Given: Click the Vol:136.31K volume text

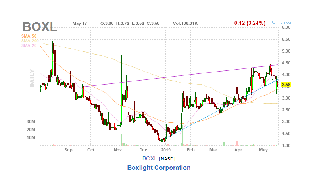Looking at the screenshot, I should pos(185,23).
